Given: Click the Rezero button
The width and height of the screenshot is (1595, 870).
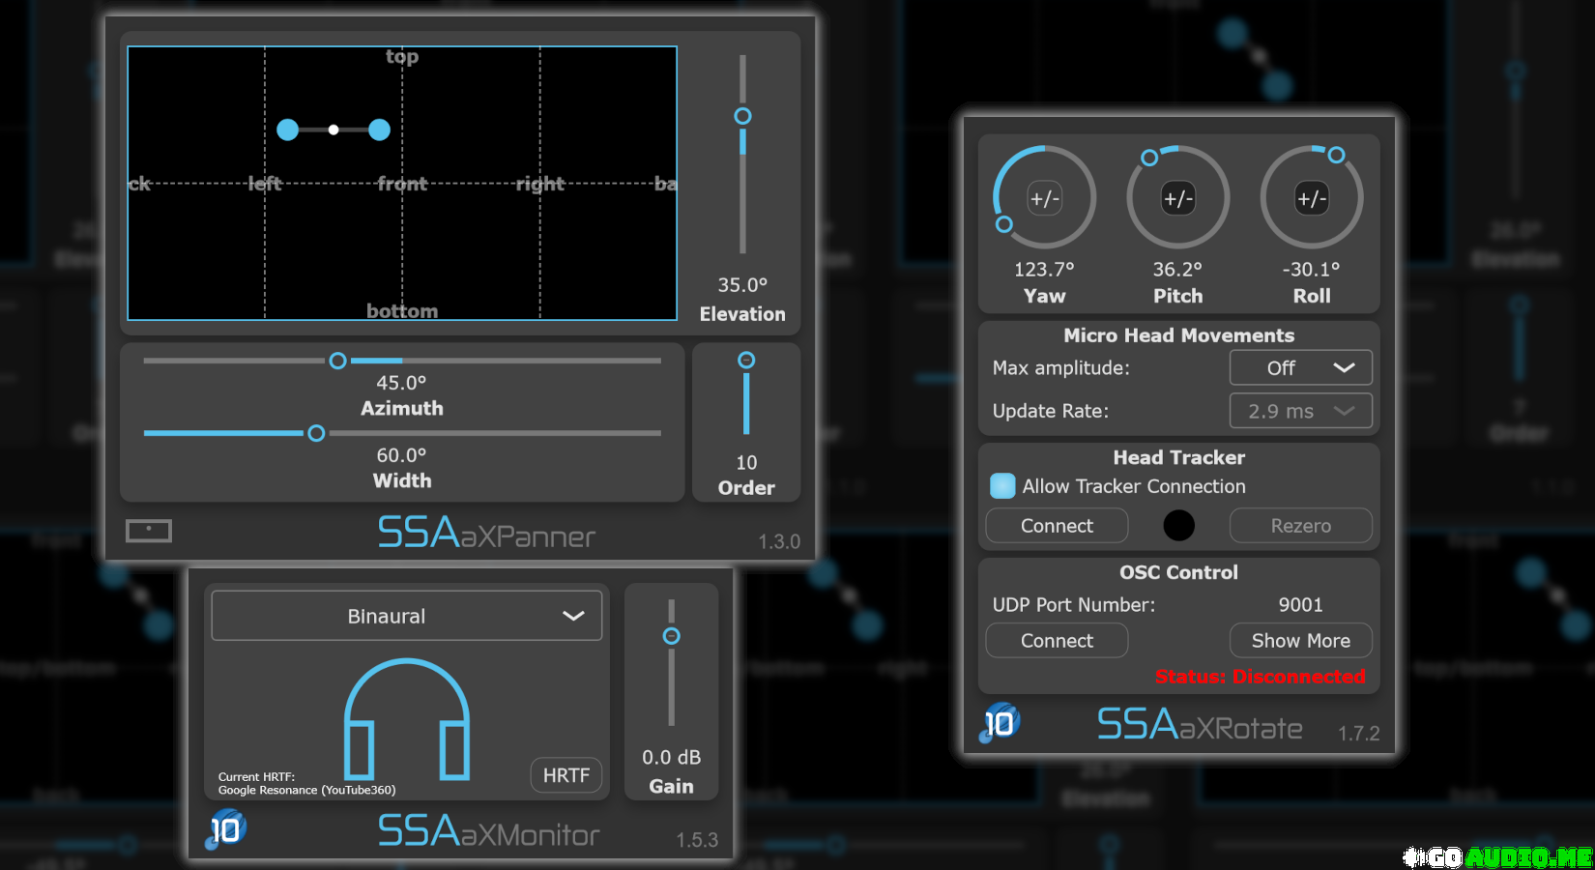Looking at the screenshot, I should pyautogui.click(x=1301, y=526).
